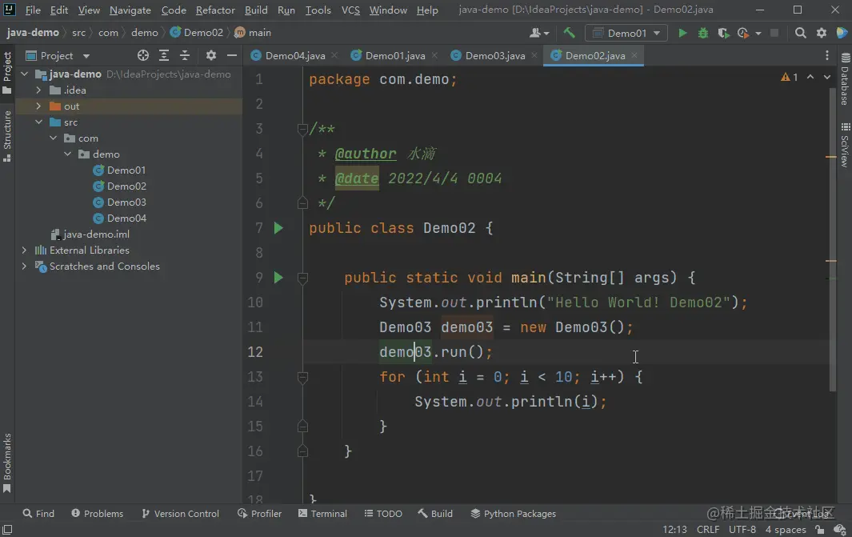This screenshot has height=537, width=852.
Task: Open the File menu
Action: [x=33, y=10]
